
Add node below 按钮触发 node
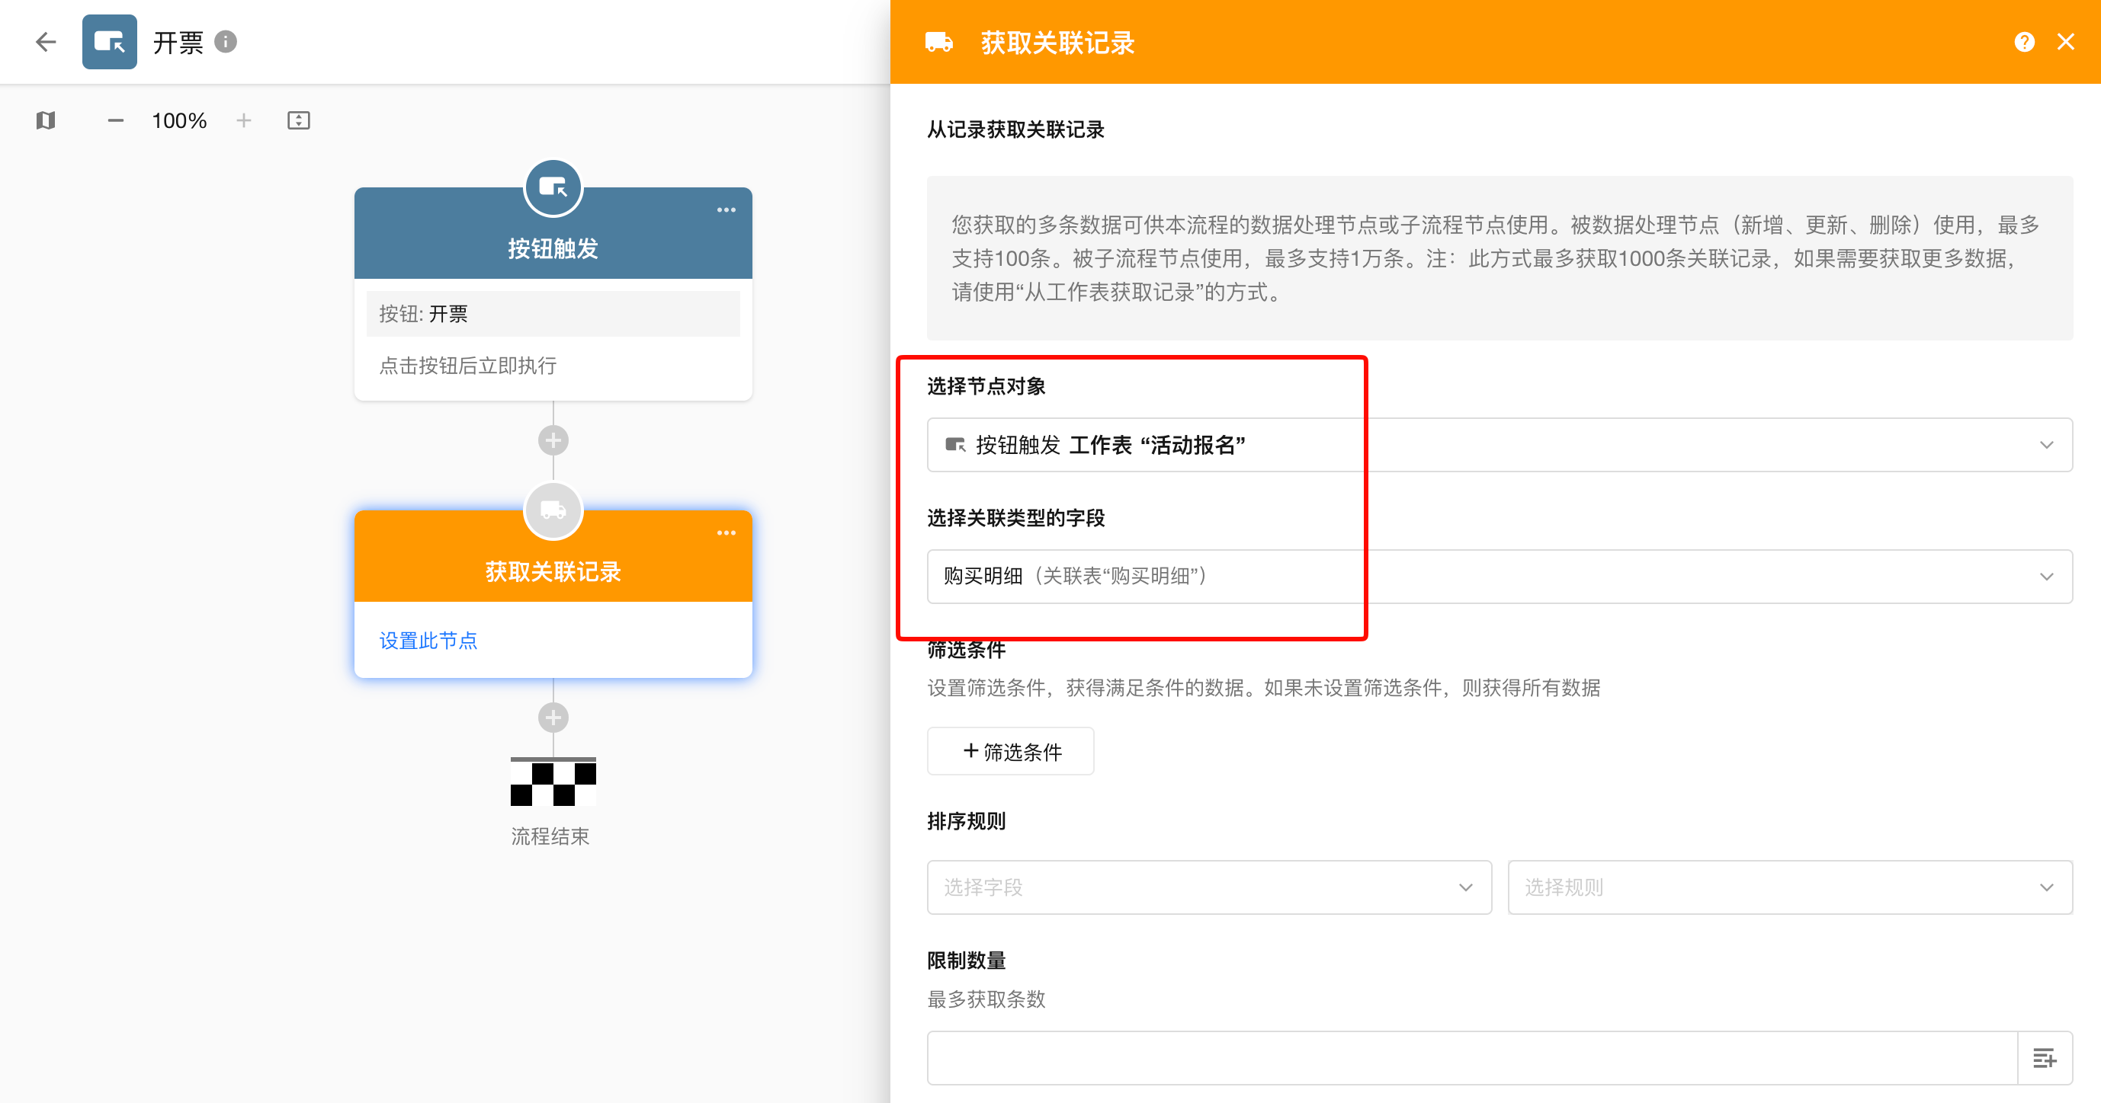(x=553, y=441)
